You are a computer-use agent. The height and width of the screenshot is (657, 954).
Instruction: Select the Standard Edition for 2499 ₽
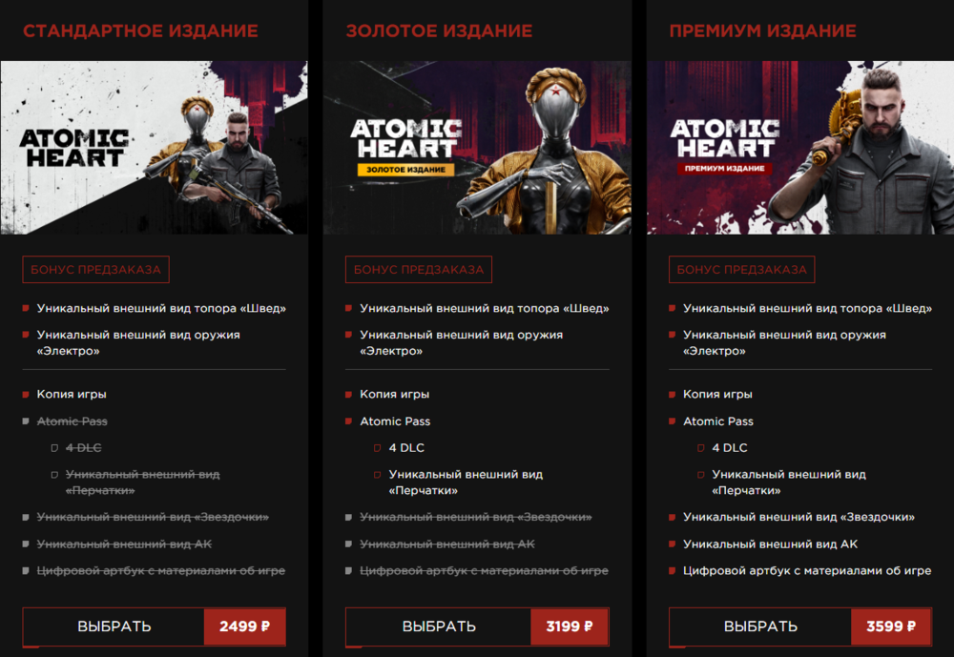[154, 626]
